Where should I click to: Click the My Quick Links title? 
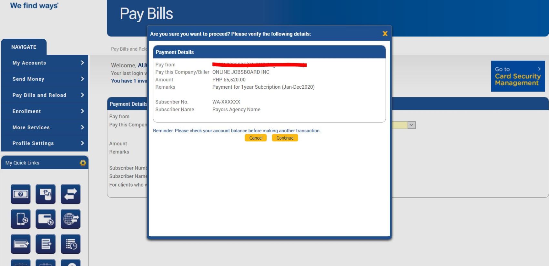tap(22, 163)
